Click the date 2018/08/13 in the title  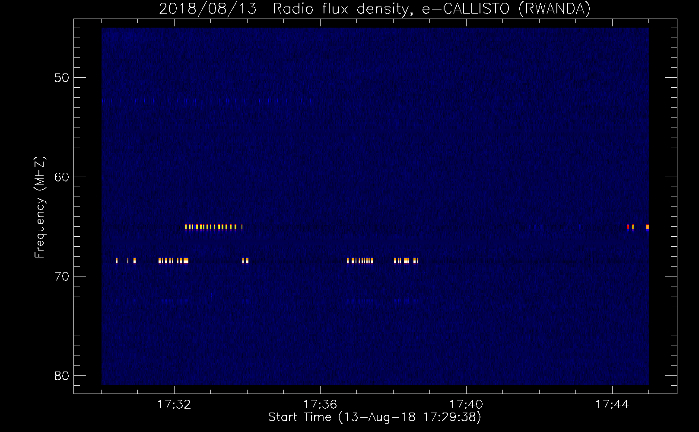[207, 9]
